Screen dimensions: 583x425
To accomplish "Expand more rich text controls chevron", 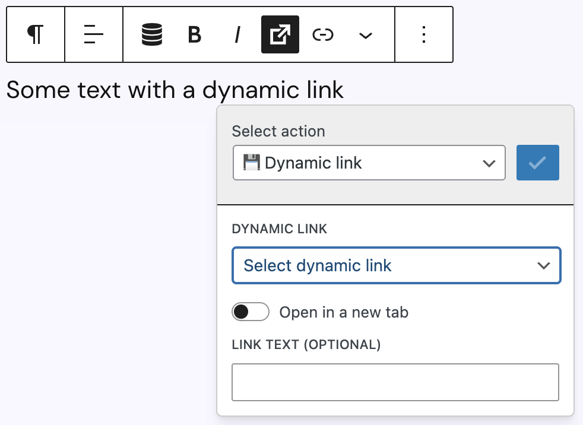I will click(366, 36).
